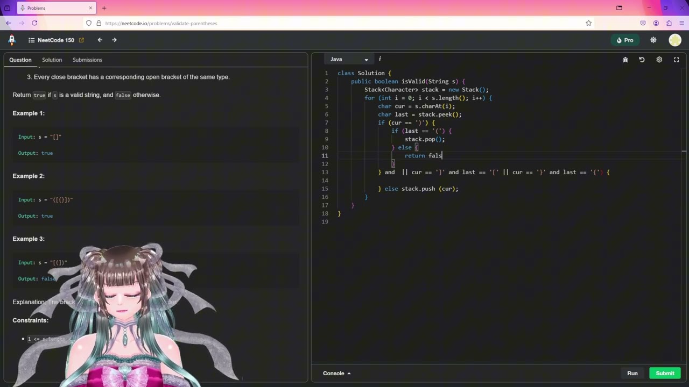
Task: Open the user profile avatar
Action: [x=675, y=40]
